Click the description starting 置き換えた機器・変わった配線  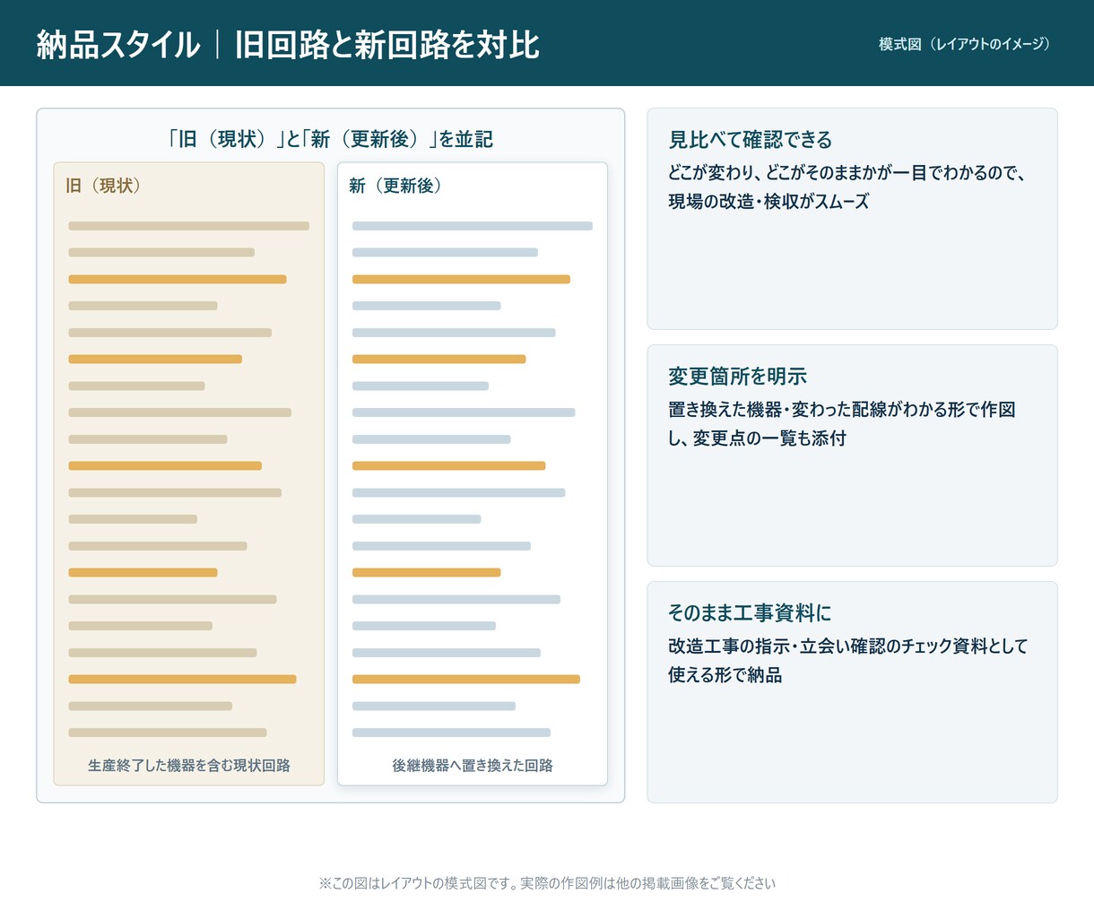pyautogui.click(x=842, y=423)
